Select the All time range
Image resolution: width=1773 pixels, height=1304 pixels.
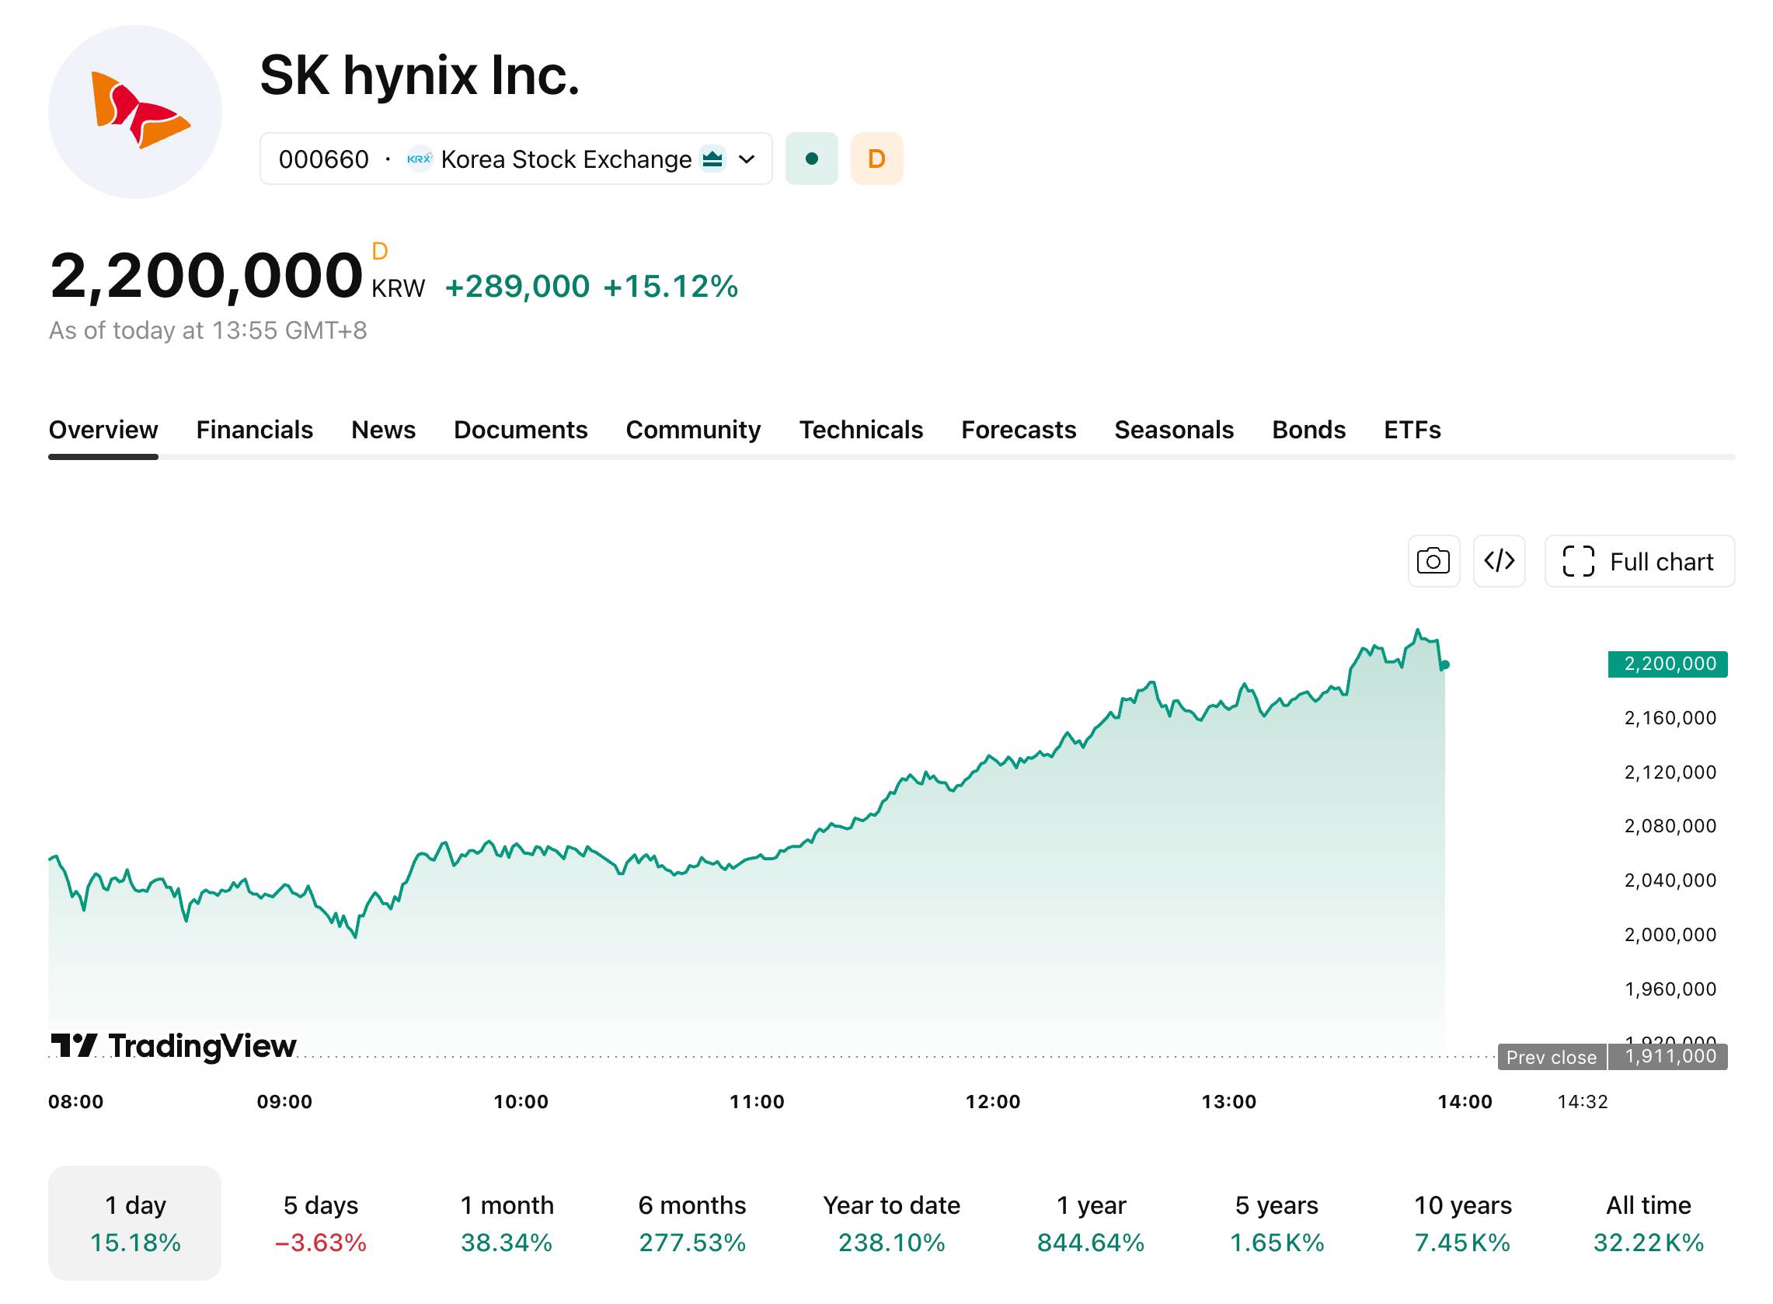(1649, 1222)
